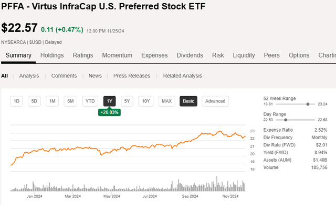The image size is (336, 205).
Task: Go to the Expenses tab
Action: click(154, 55)
